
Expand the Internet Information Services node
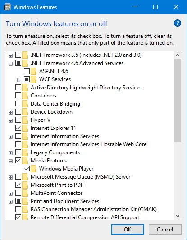click(10, 137)
